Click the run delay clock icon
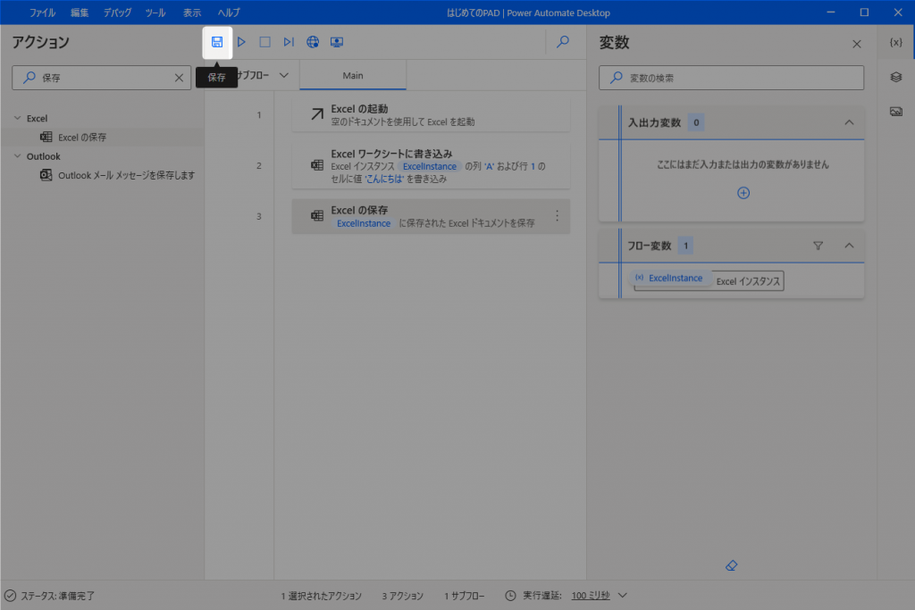The width and height of the screenshot is (915, 610). pos(510,596)
